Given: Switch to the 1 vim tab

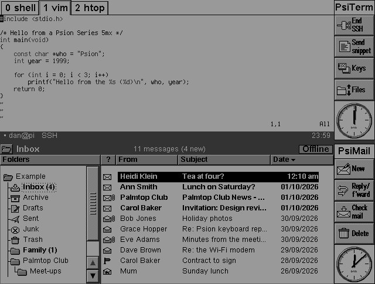Looking at the screenshot, I should [55, 8].
